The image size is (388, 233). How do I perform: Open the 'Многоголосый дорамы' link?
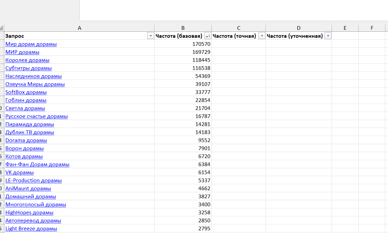(36, 205)
